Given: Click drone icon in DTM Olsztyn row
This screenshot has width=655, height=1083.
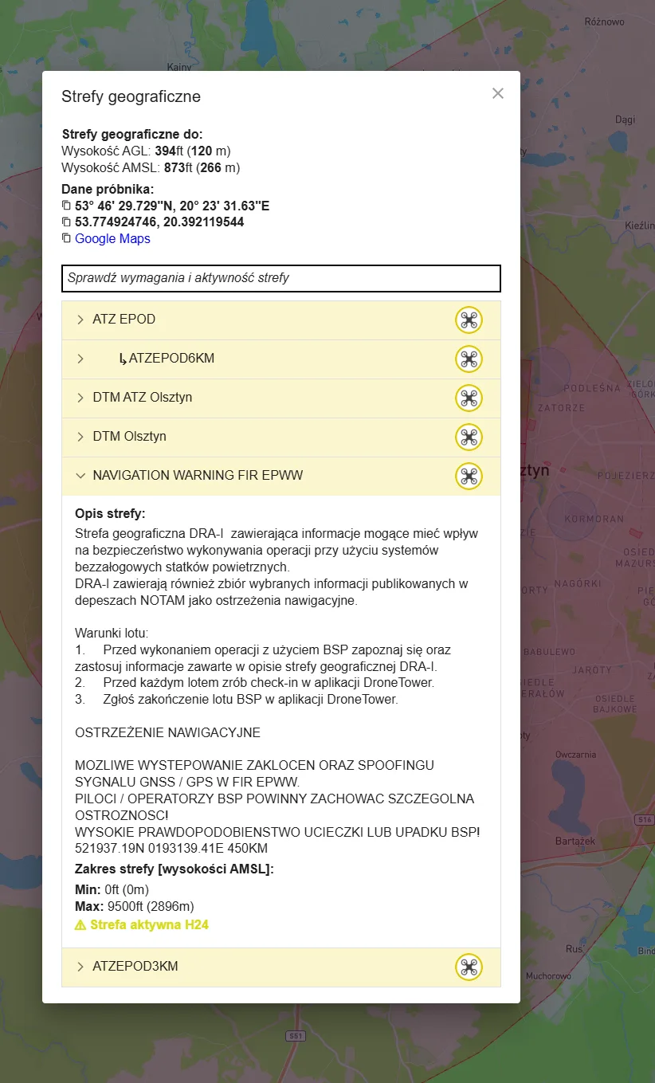Looking at the screenshot, I should point(469,437).
